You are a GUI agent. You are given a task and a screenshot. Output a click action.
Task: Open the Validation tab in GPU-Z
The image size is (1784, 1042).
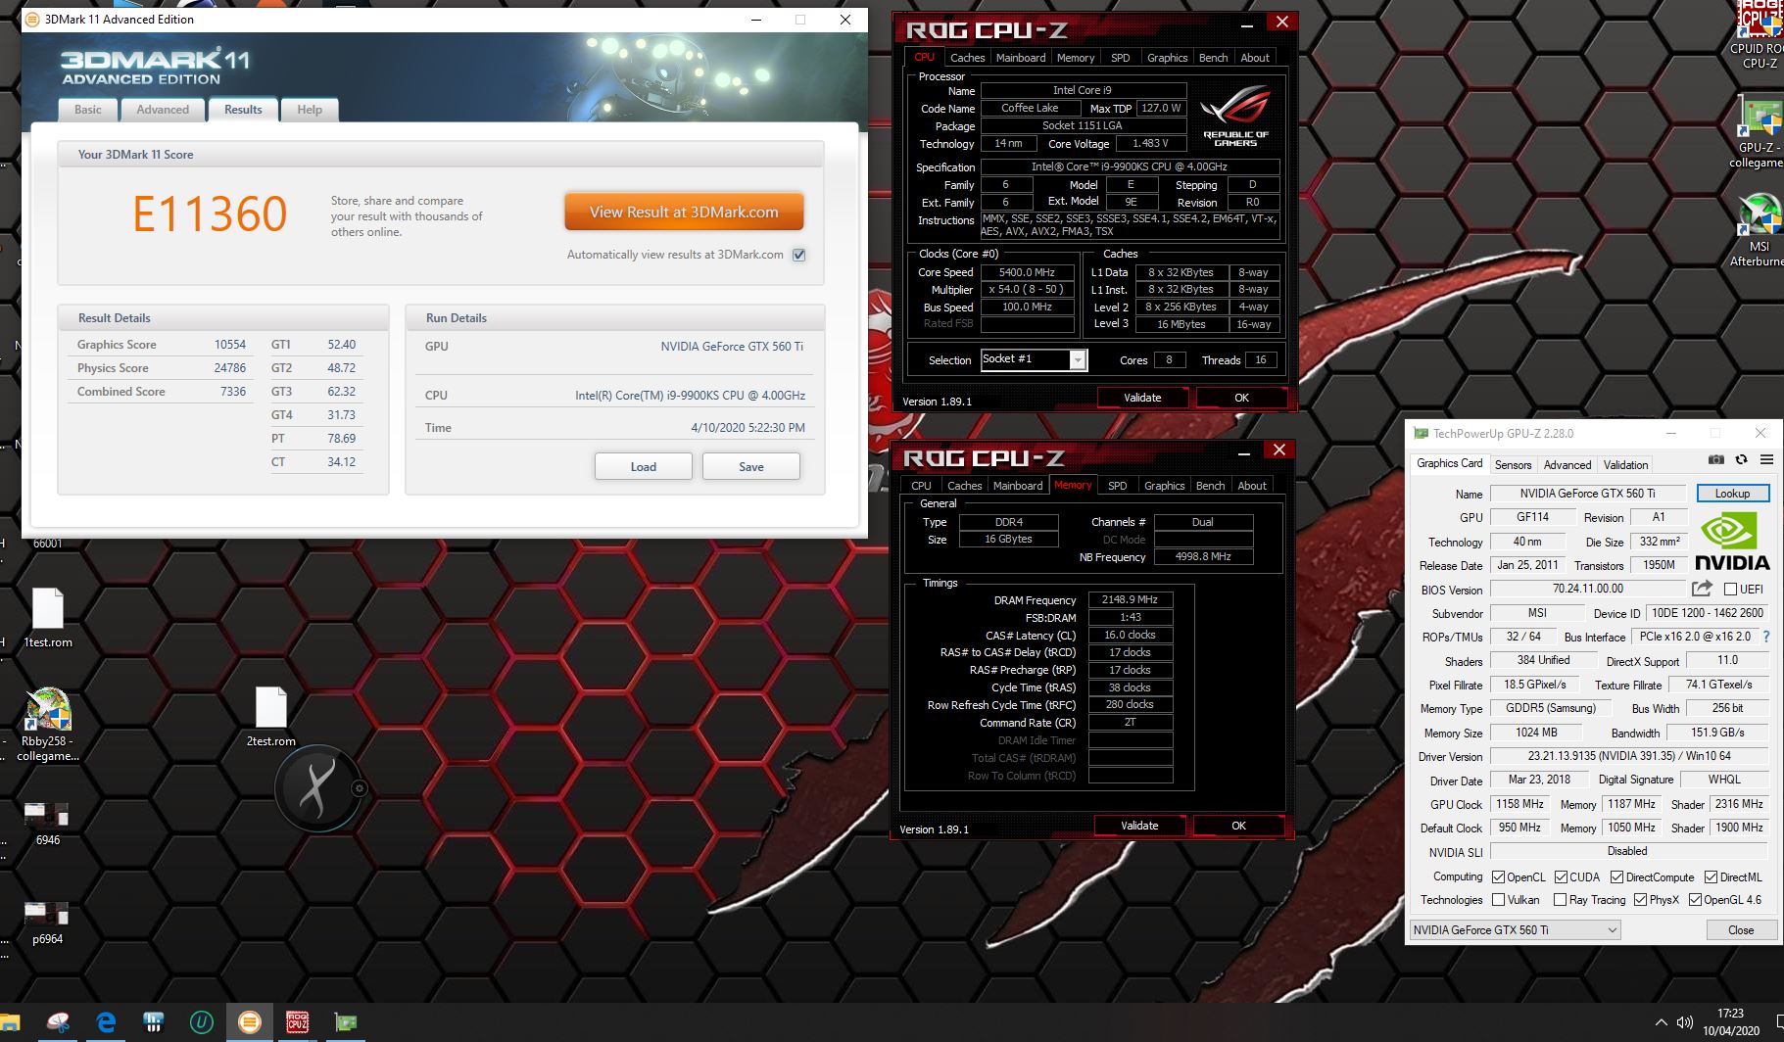click(1625, 464)
